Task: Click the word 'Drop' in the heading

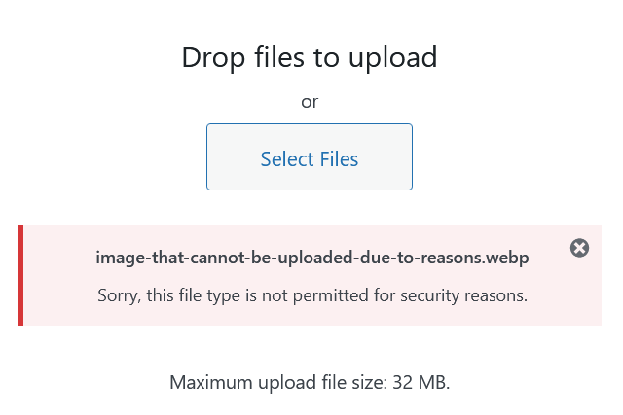Action: point(213,58)
